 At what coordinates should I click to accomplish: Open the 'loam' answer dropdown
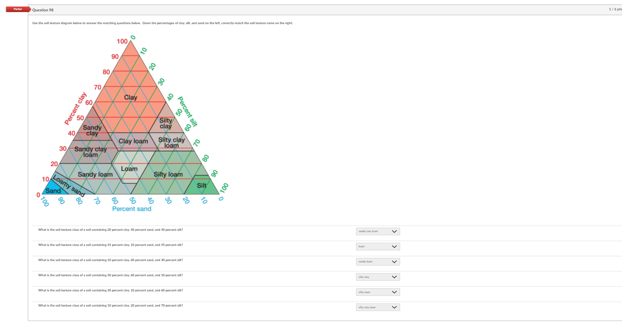coord(377,246)
